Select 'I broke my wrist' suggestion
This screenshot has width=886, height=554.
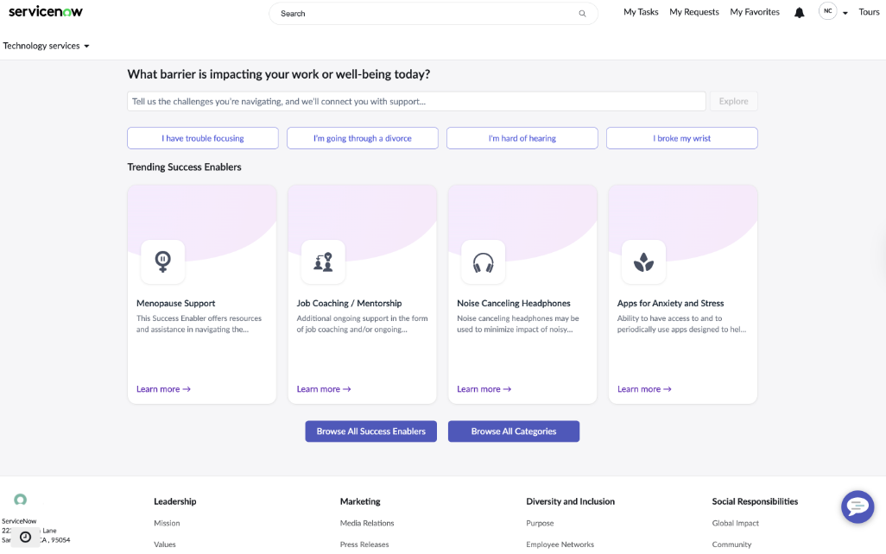point(682,138)
